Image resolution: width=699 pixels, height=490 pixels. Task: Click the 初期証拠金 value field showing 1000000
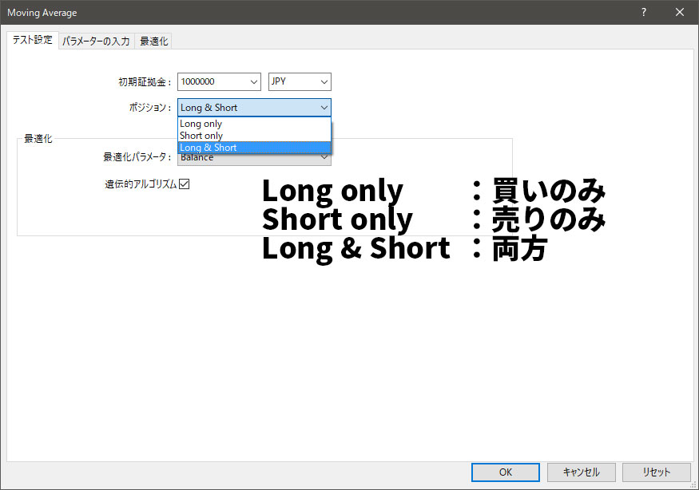point(212,81)
